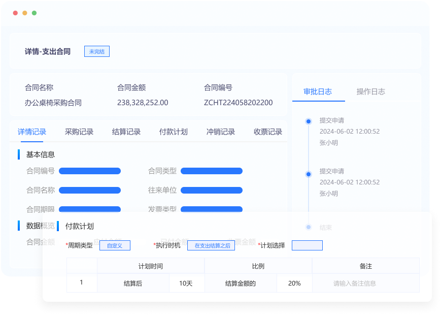Click row number 1 in the plan table
Image resolution: width=442 pixels, height=316 pixels.
(x=82, y=282)
